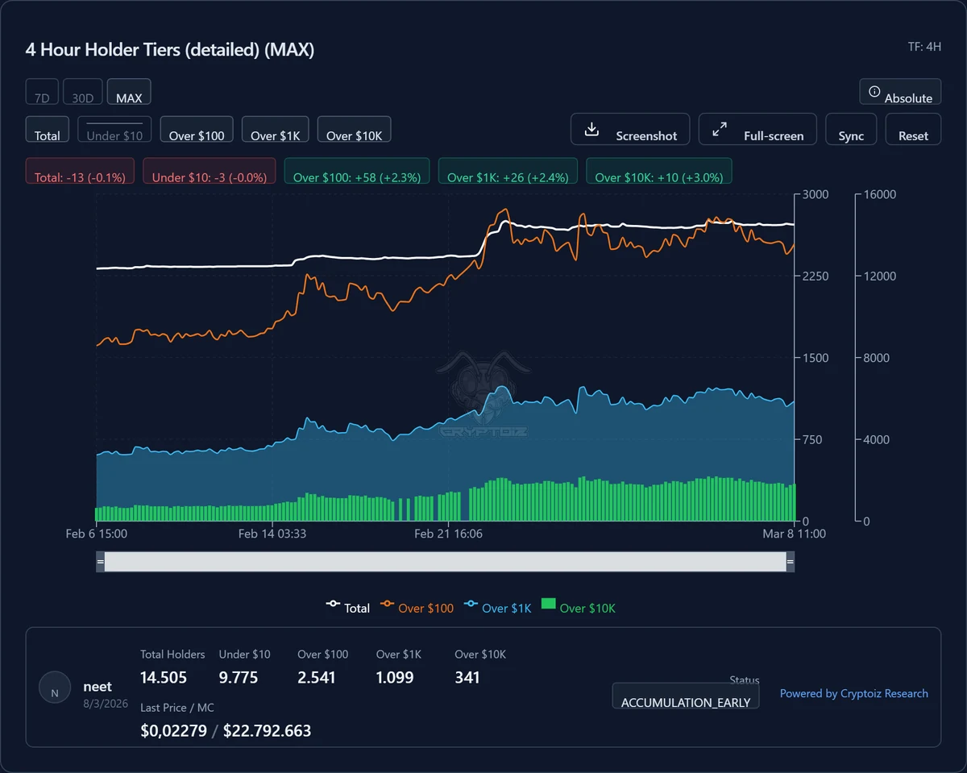Click the 'TF: 4H' timeframe label
Image resolution: width=967 pixels, height=773 pixels.
924,46
